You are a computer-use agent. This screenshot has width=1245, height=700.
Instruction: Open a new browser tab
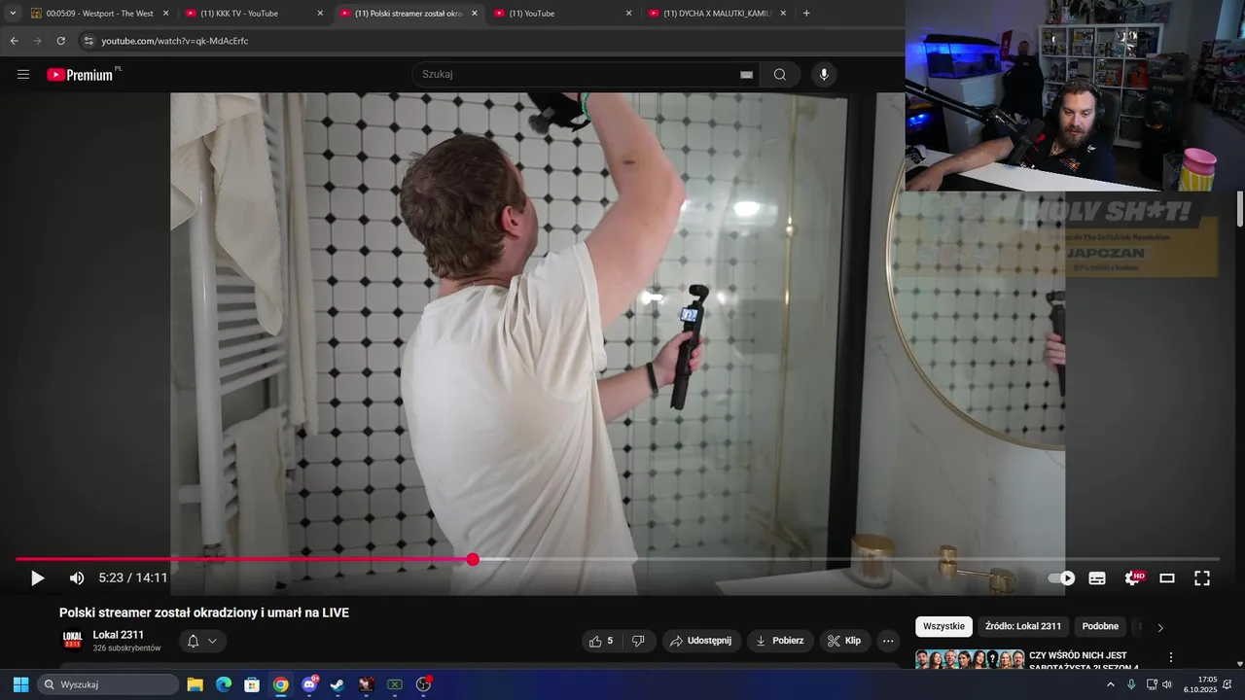tap(806, 14)
